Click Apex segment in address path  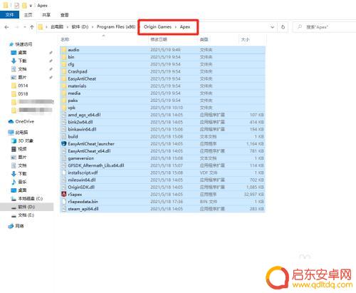(x=185, y=27)
